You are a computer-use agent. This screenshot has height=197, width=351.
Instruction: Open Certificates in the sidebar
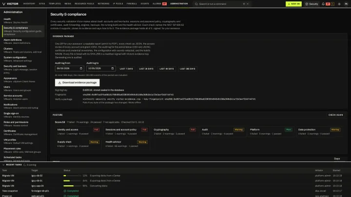click(x=23, y=132)
